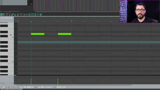Click the C3 piano key label
Image resolution: width=160 pixels, height=90 pixels.
tap(12, 37)
